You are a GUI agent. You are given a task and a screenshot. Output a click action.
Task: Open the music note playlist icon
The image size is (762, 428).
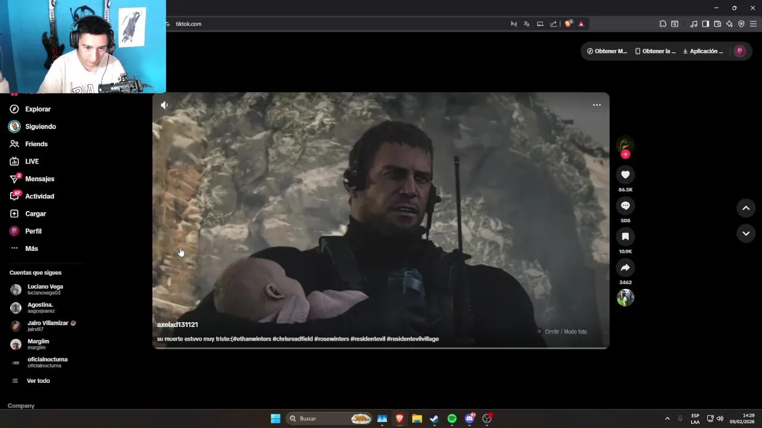pos(694,24)
